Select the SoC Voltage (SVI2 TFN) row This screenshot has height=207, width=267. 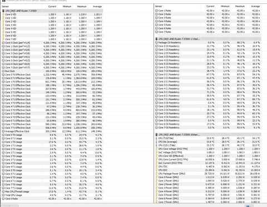tap(208, 152)
